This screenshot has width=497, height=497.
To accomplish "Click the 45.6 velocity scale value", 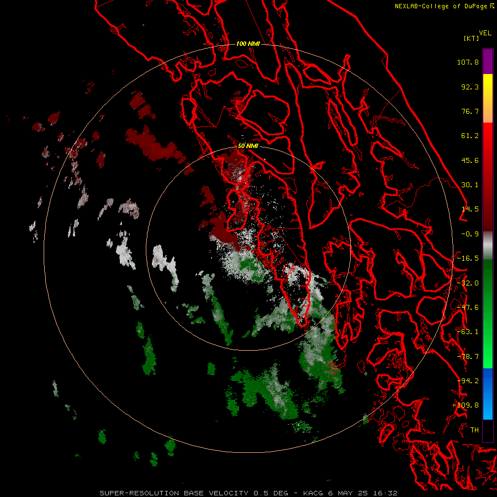I will 470,160.
